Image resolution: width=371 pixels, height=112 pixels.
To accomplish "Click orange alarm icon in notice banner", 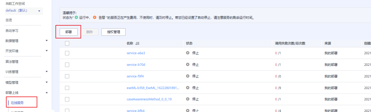I will pyautogui.click(x=95, y=18).
